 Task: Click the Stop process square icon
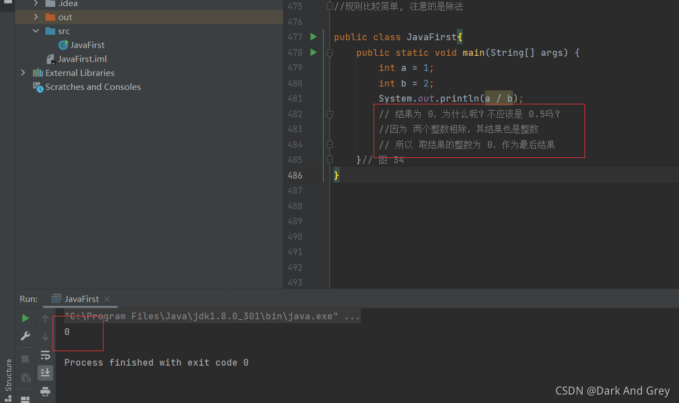[25, 358]
